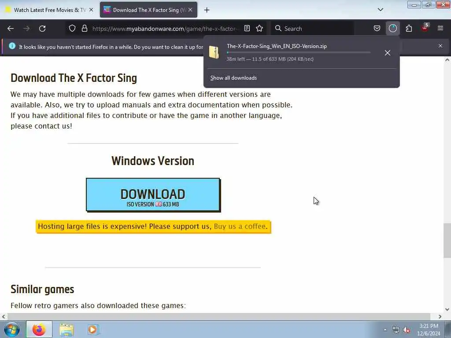Toggle reader view icon in address bar
451x338 pixels.
247,28
